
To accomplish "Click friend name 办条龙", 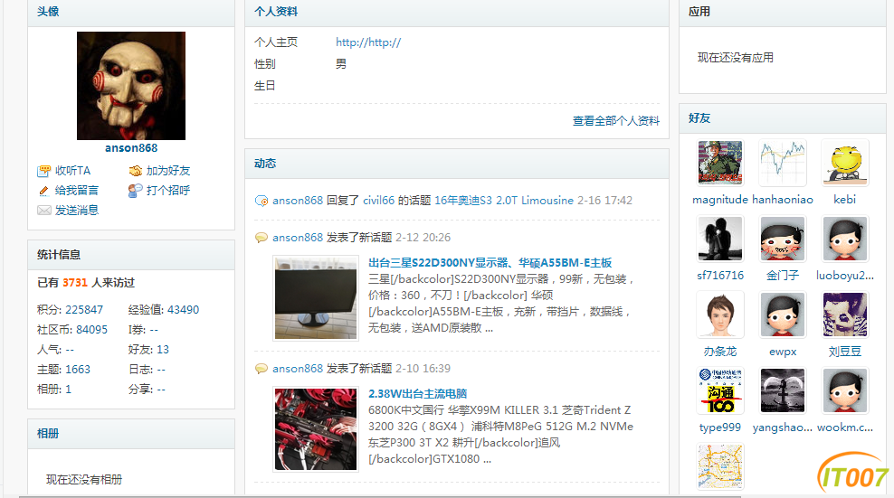I will (720, 352).
